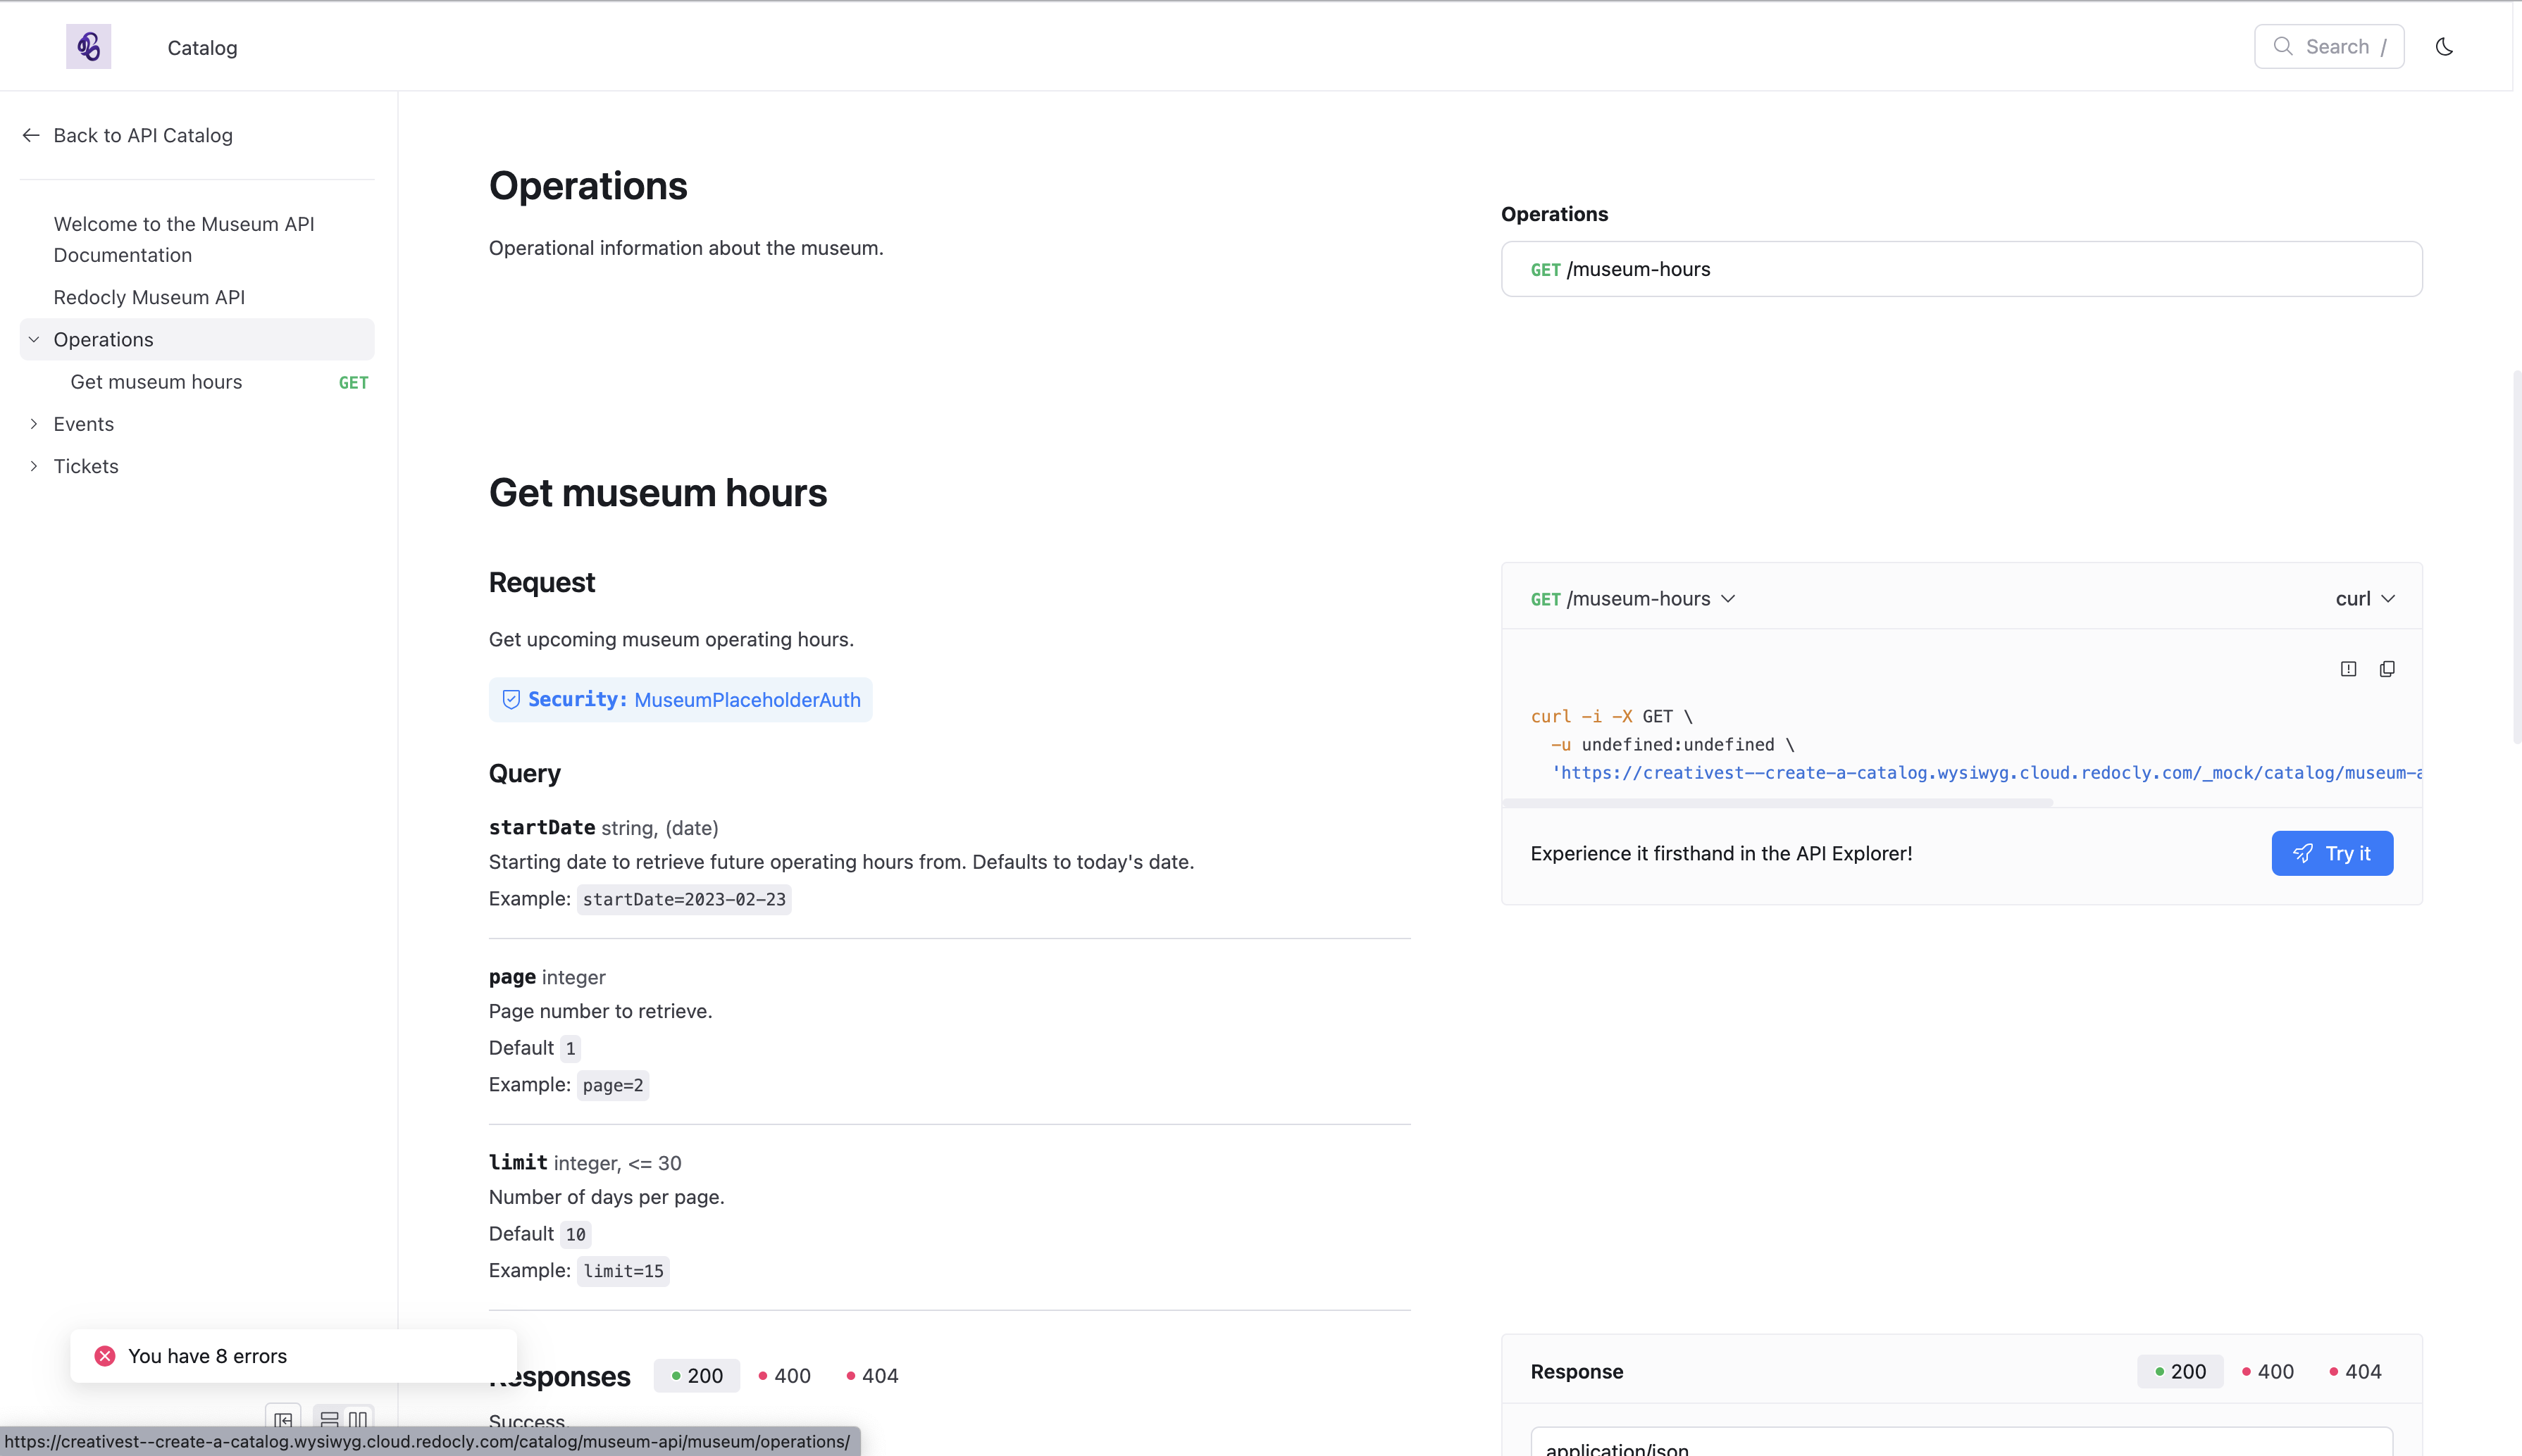Click the report icon beside the copy button
Screen dimensions: 2522x1456
(2348, 669)
